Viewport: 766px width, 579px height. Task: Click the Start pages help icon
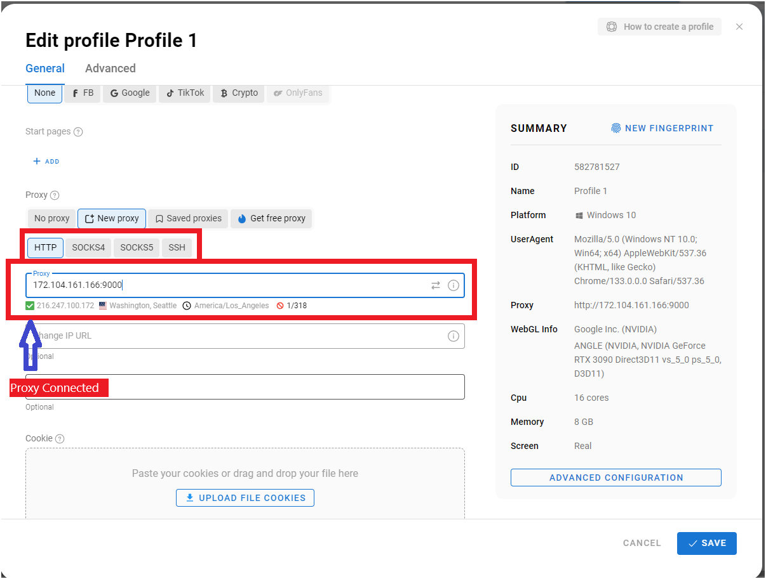77,131
